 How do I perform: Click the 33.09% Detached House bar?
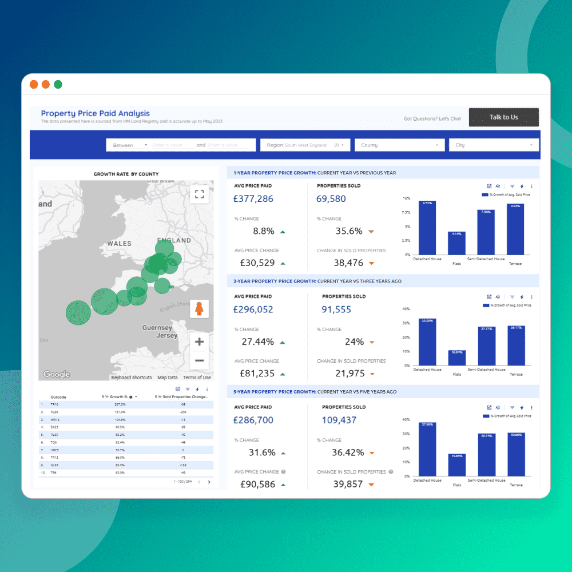427,342
